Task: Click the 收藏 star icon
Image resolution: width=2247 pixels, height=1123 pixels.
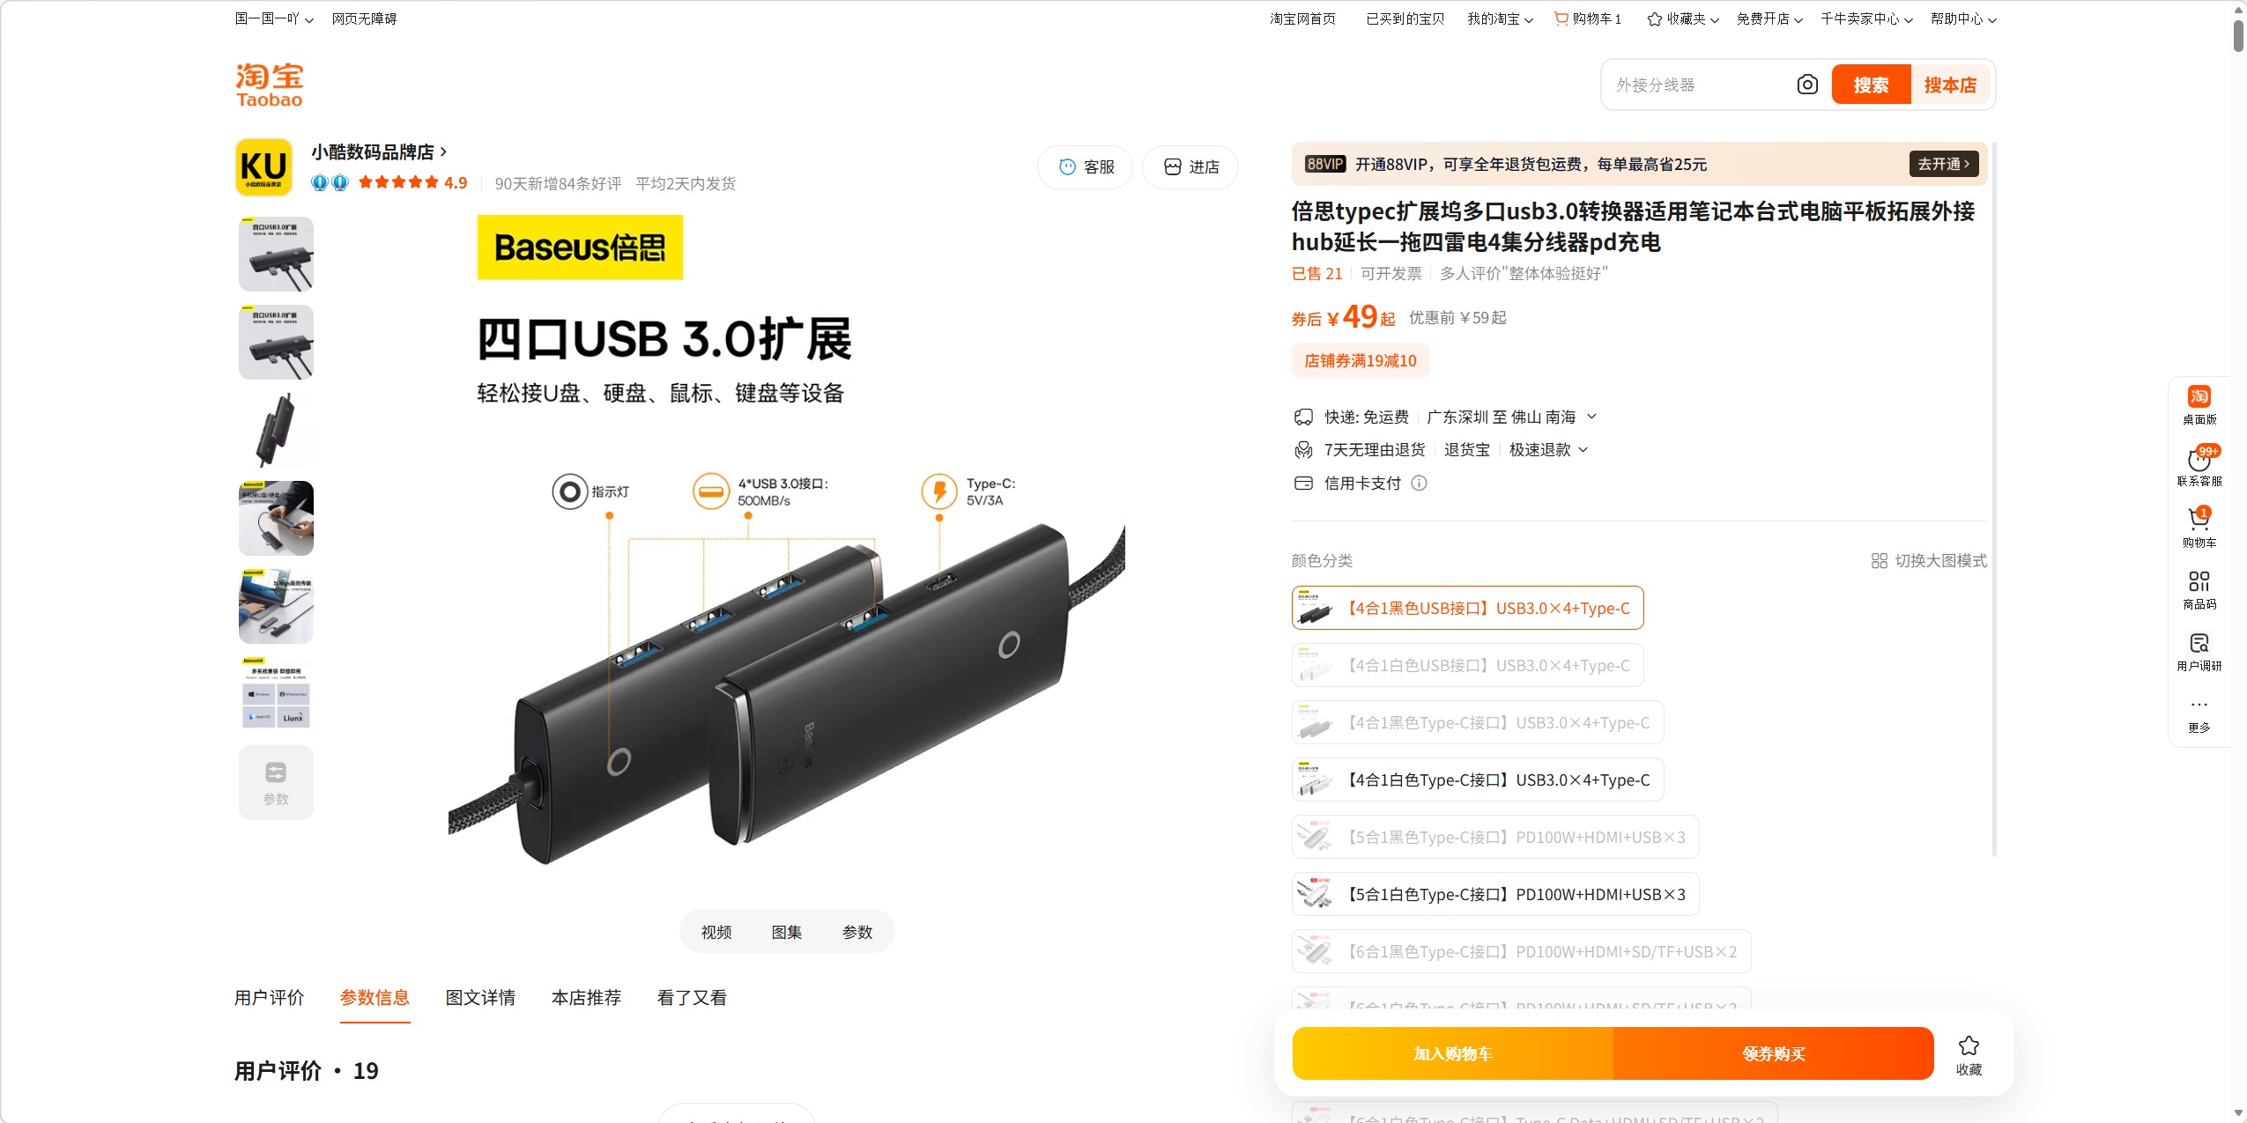Action: click(1969, 1046)
